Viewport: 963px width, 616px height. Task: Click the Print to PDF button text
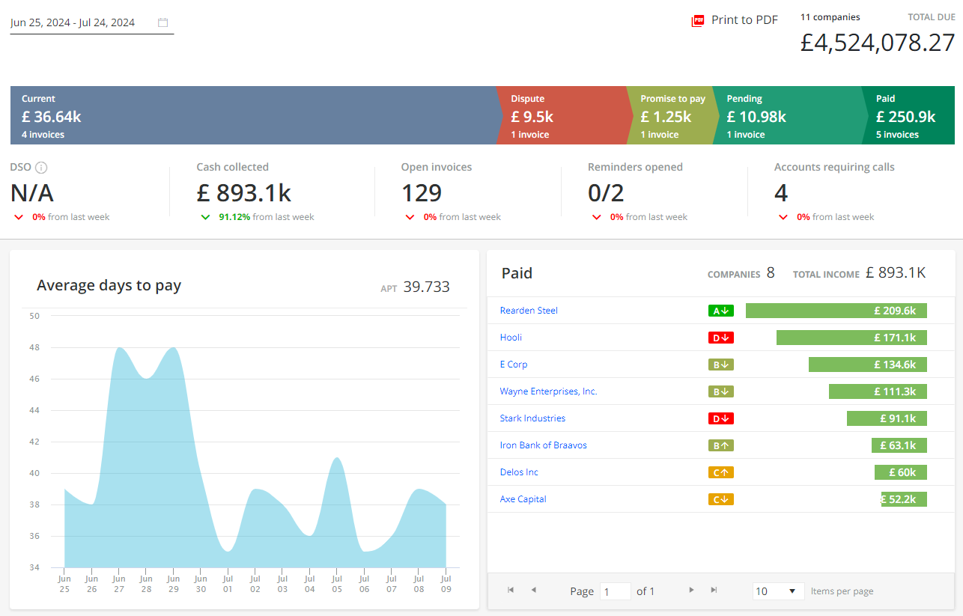744,20
